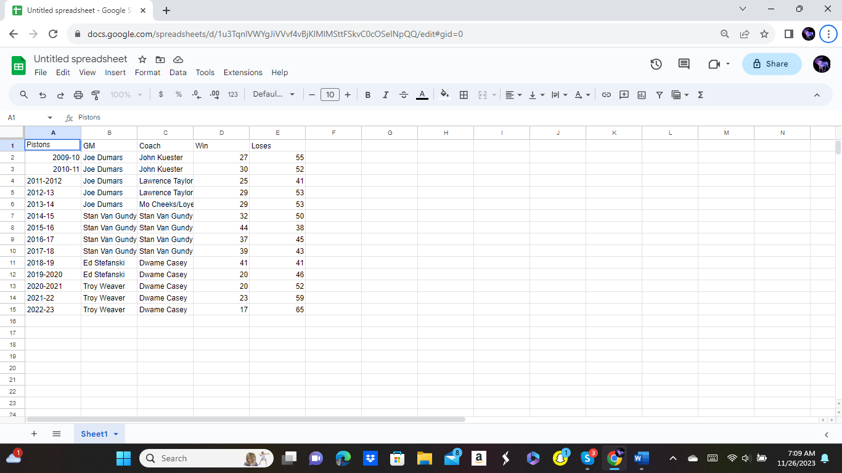Toggle strikethrough formatting
The height and width of the screenshot is (473, 842).
[x=404, y=95]
